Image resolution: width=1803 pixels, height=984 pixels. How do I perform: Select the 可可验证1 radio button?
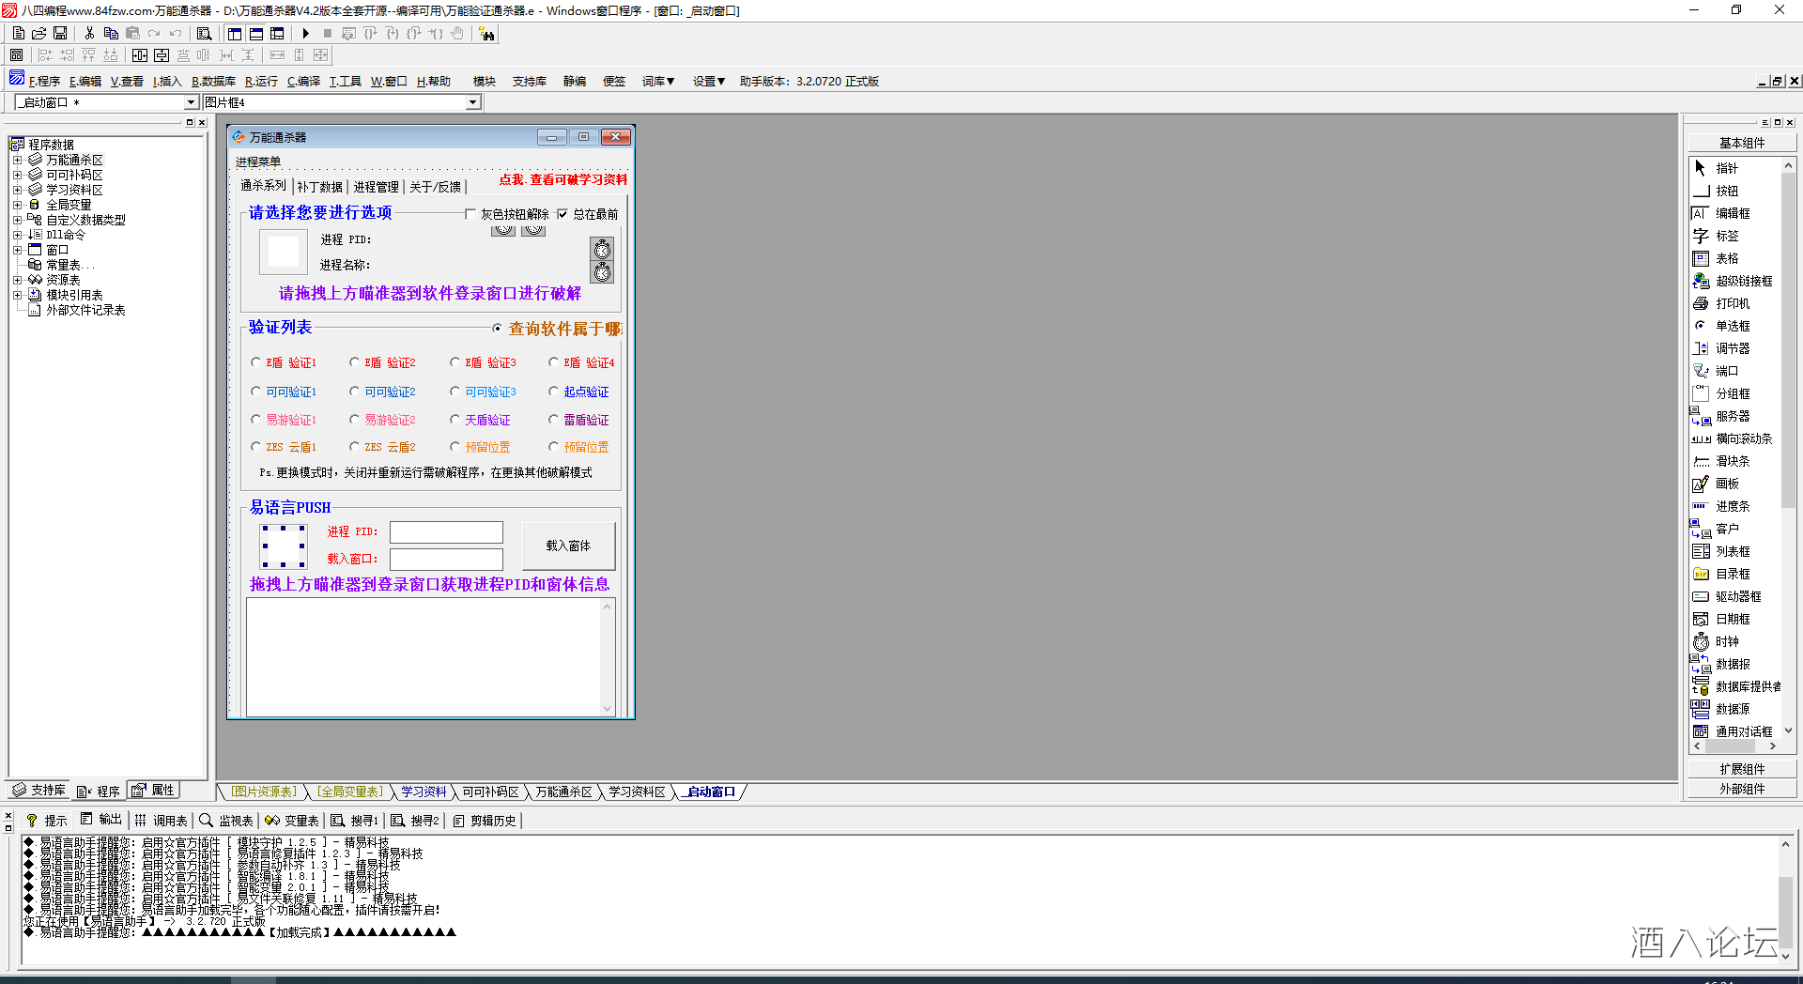tap(256, 392)
